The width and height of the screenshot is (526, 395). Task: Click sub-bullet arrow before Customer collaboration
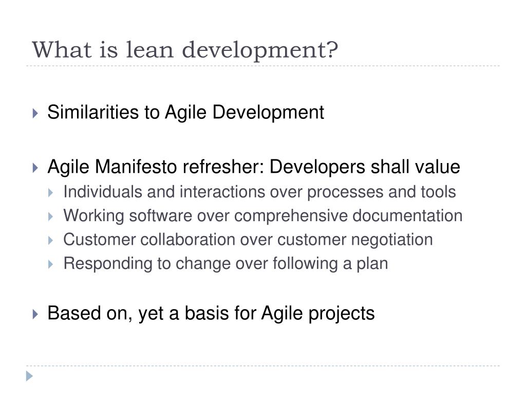[x=51, y=241]
